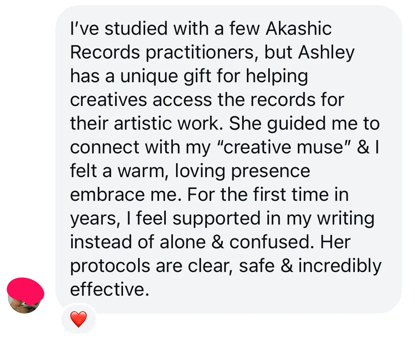Tap the heart reaction's white pill background
This screenshot has height=340, width=415.
click(79, 319)
